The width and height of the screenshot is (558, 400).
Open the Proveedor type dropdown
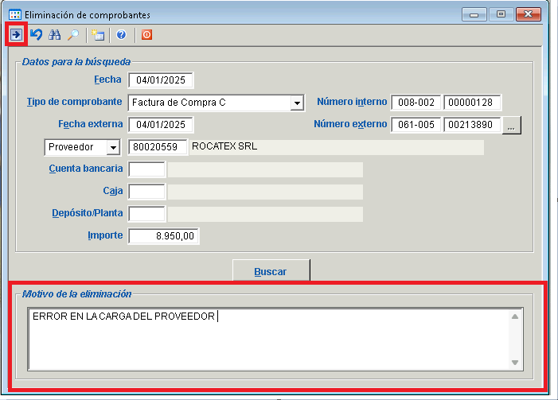(x=111, y=147)
